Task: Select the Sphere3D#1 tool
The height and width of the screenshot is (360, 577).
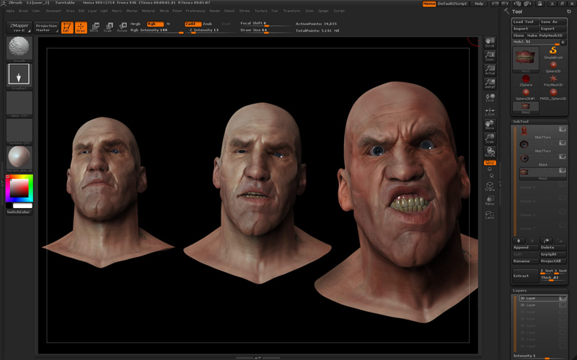Action: (526, 94)
